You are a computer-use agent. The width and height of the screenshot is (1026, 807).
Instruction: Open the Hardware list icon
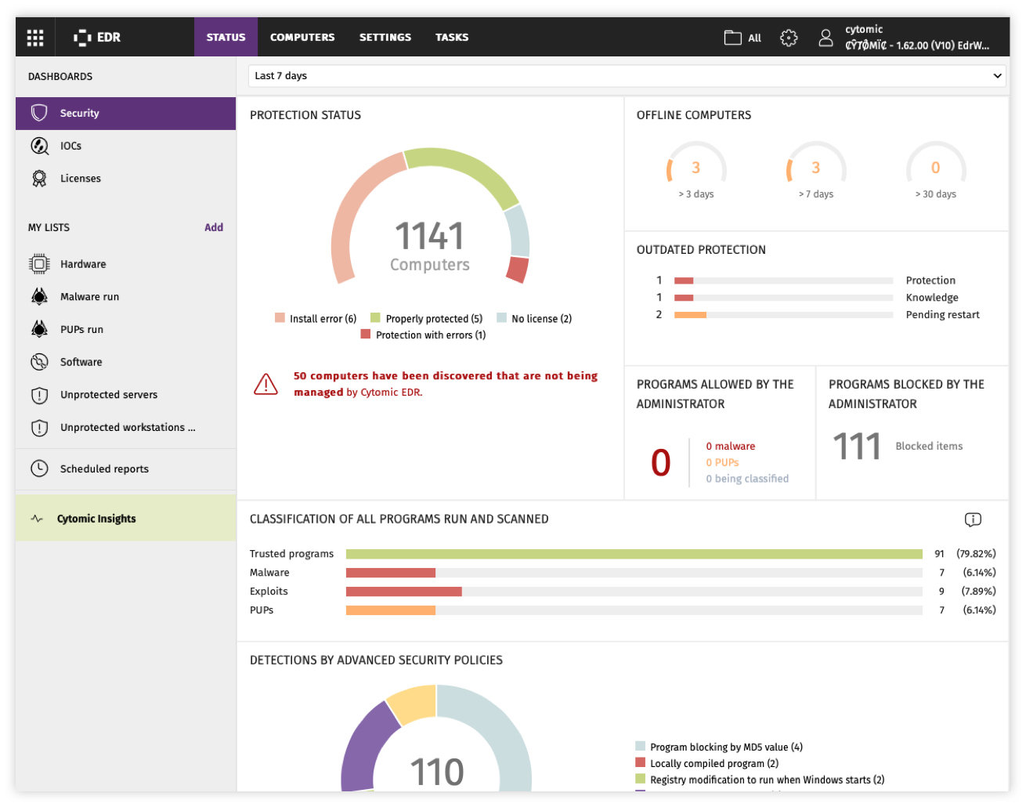(39, 264)
